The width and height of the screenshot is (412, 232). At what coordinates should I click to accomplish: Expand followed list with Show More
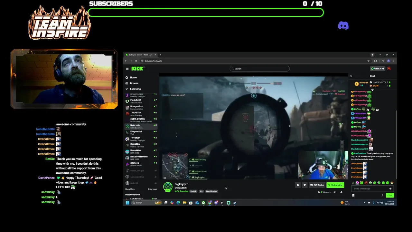pyautogui.click(x=130, y=189)
